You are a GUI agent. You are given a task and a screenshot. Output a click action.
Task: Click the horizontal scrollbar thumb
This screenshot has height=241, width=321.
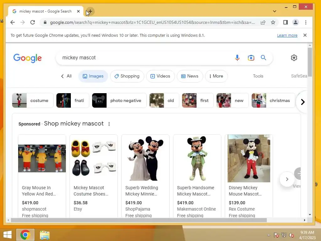click(x=139, y=220)
